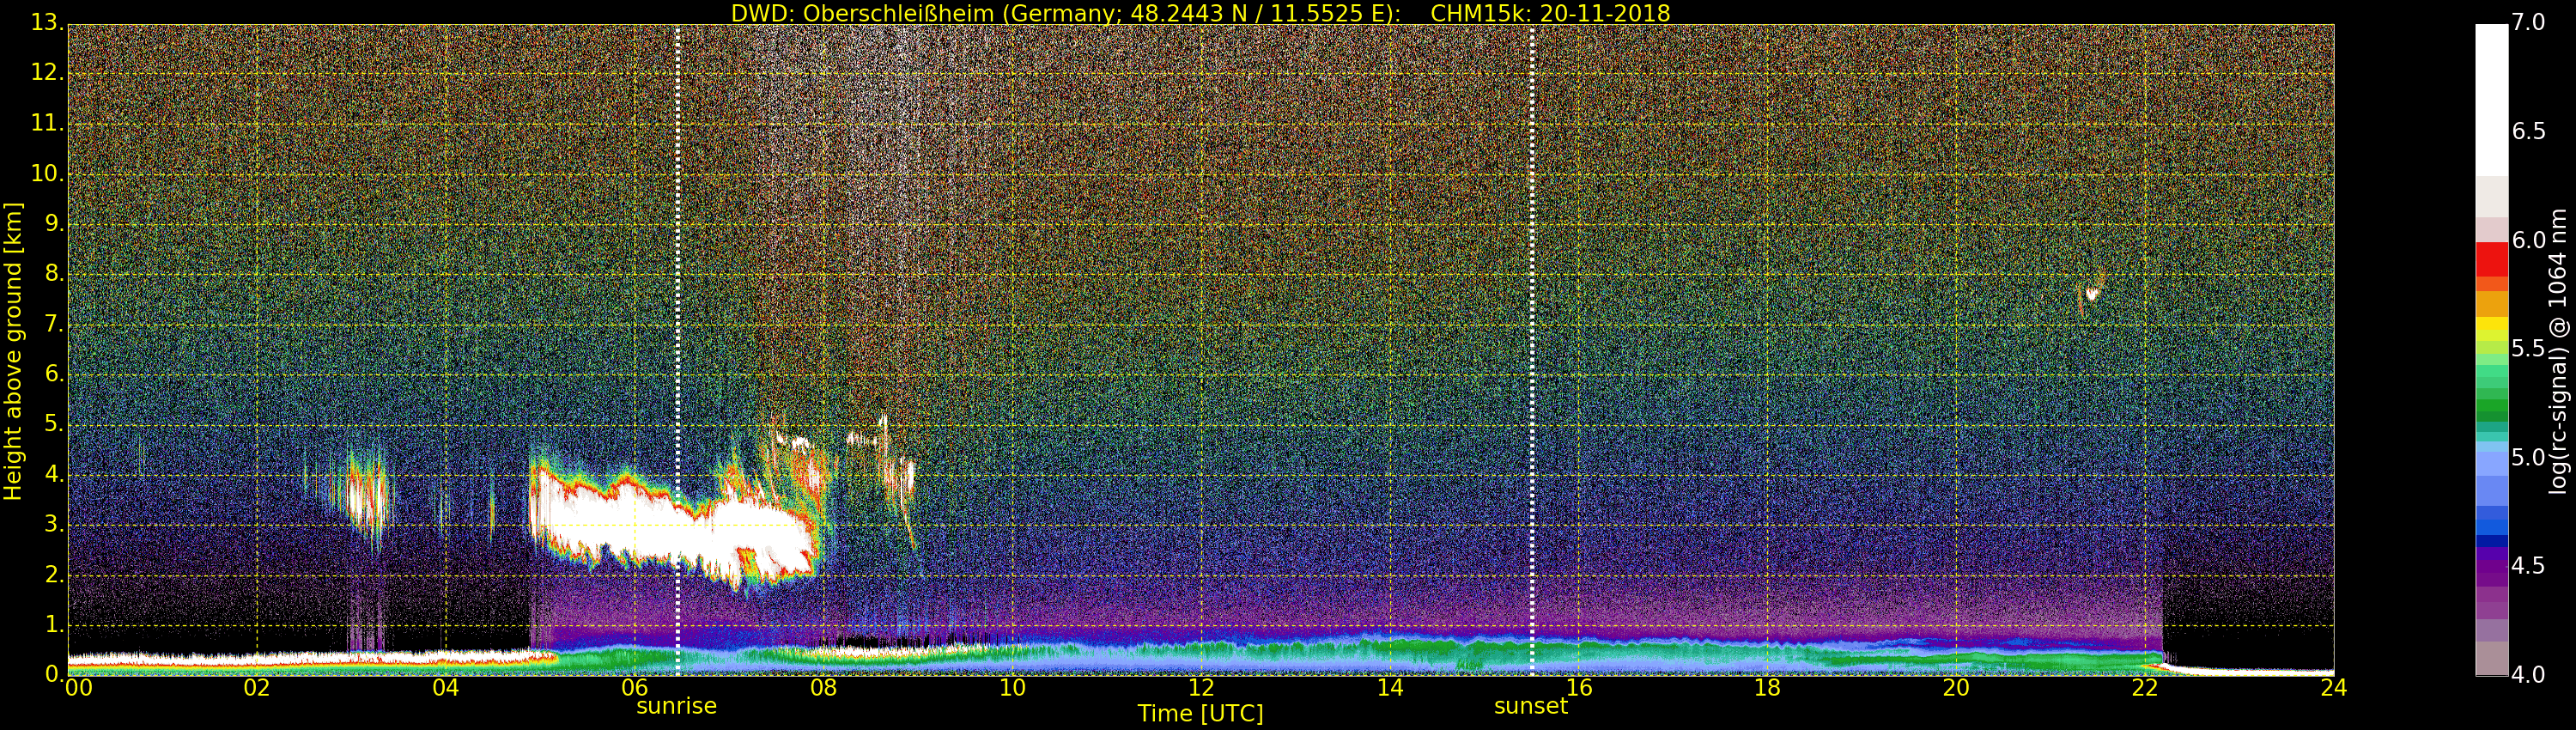The height and width of the screenshot is (730, 2576).
Task: Click the 13 km tick on the height axis
Action: point(46,22)
